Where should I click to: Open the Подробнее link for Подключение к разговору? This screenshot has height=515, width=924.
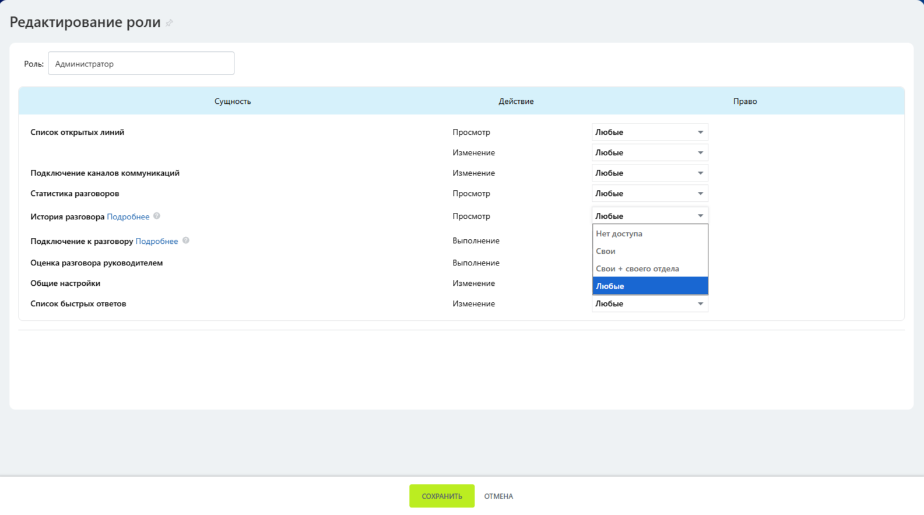pos(156,241)
